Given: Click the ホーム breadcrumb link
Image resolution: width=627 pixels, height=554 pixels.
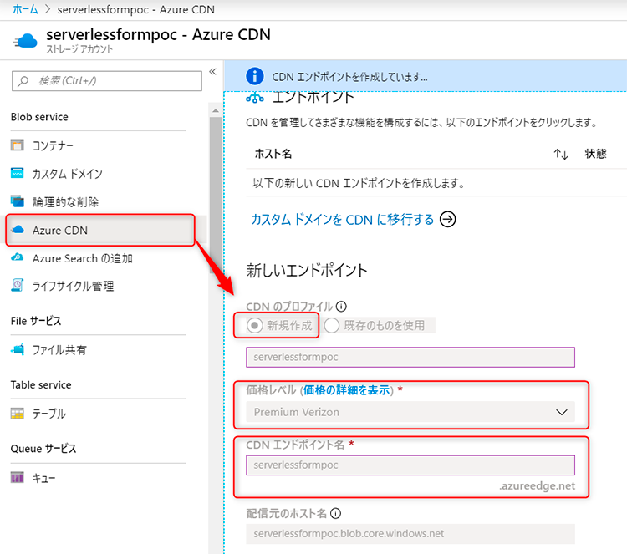Looking at the screenshot, I should click(x=24, y=8).
